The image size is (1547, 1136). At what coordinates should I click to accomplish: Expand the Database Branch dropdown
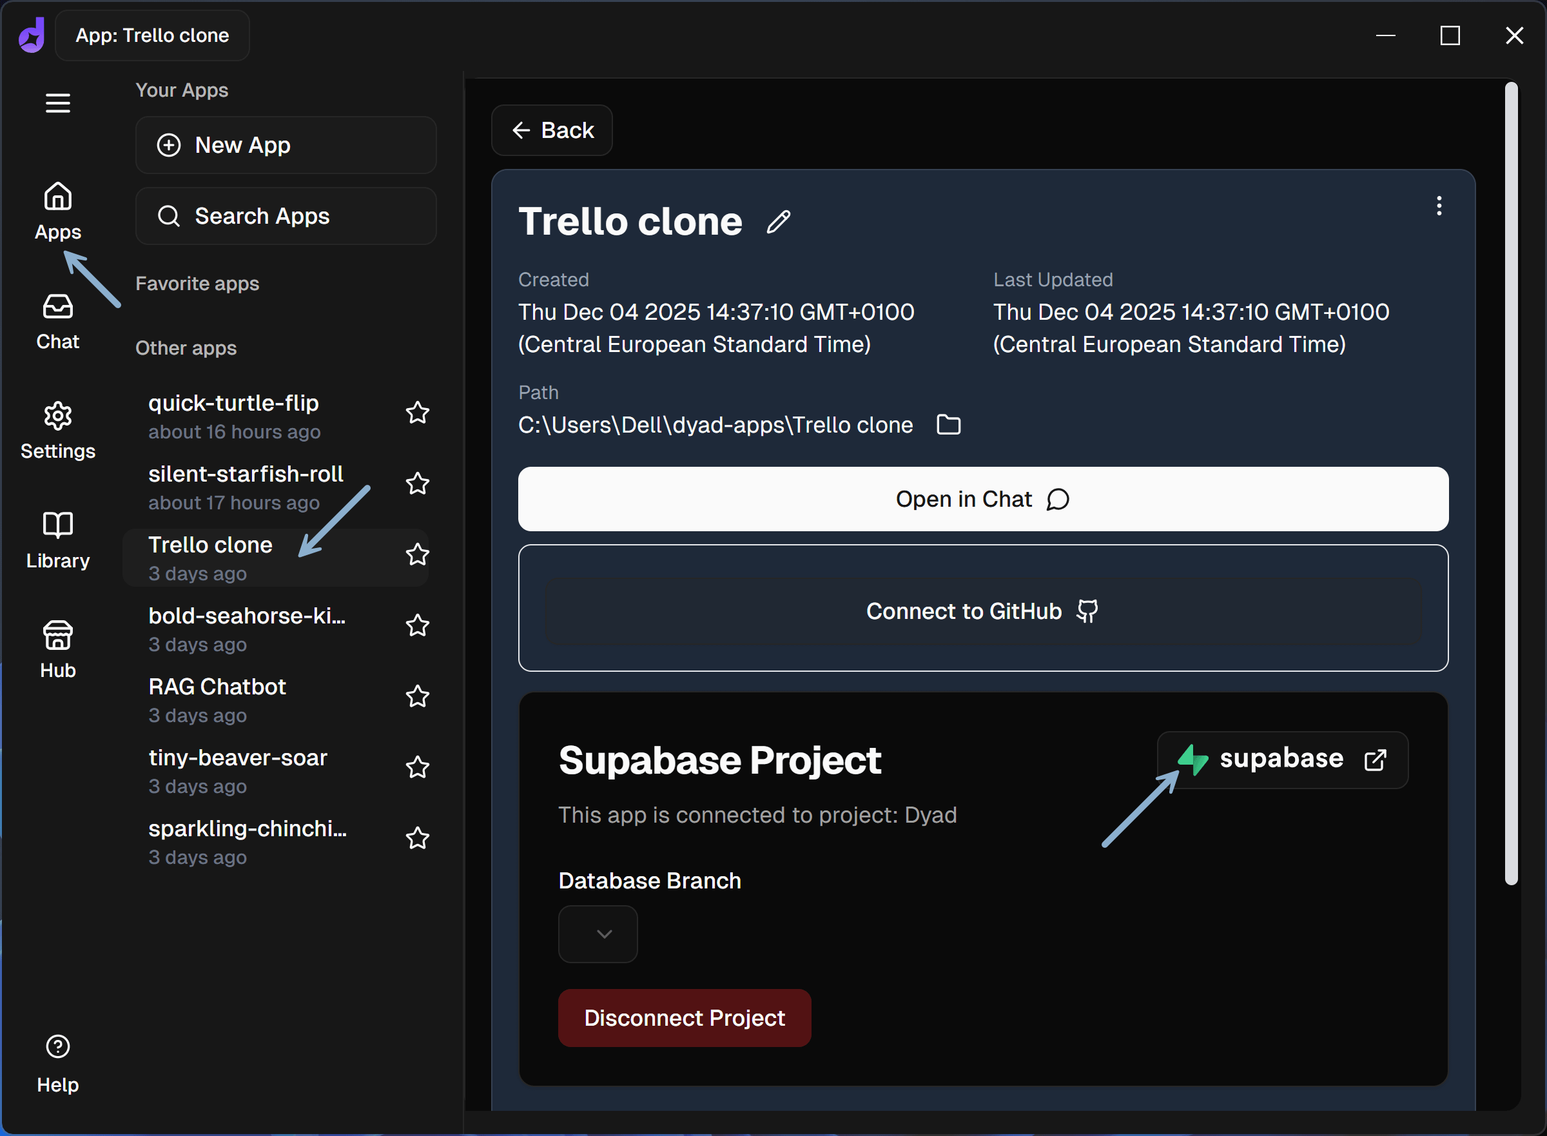coord(598,934)
